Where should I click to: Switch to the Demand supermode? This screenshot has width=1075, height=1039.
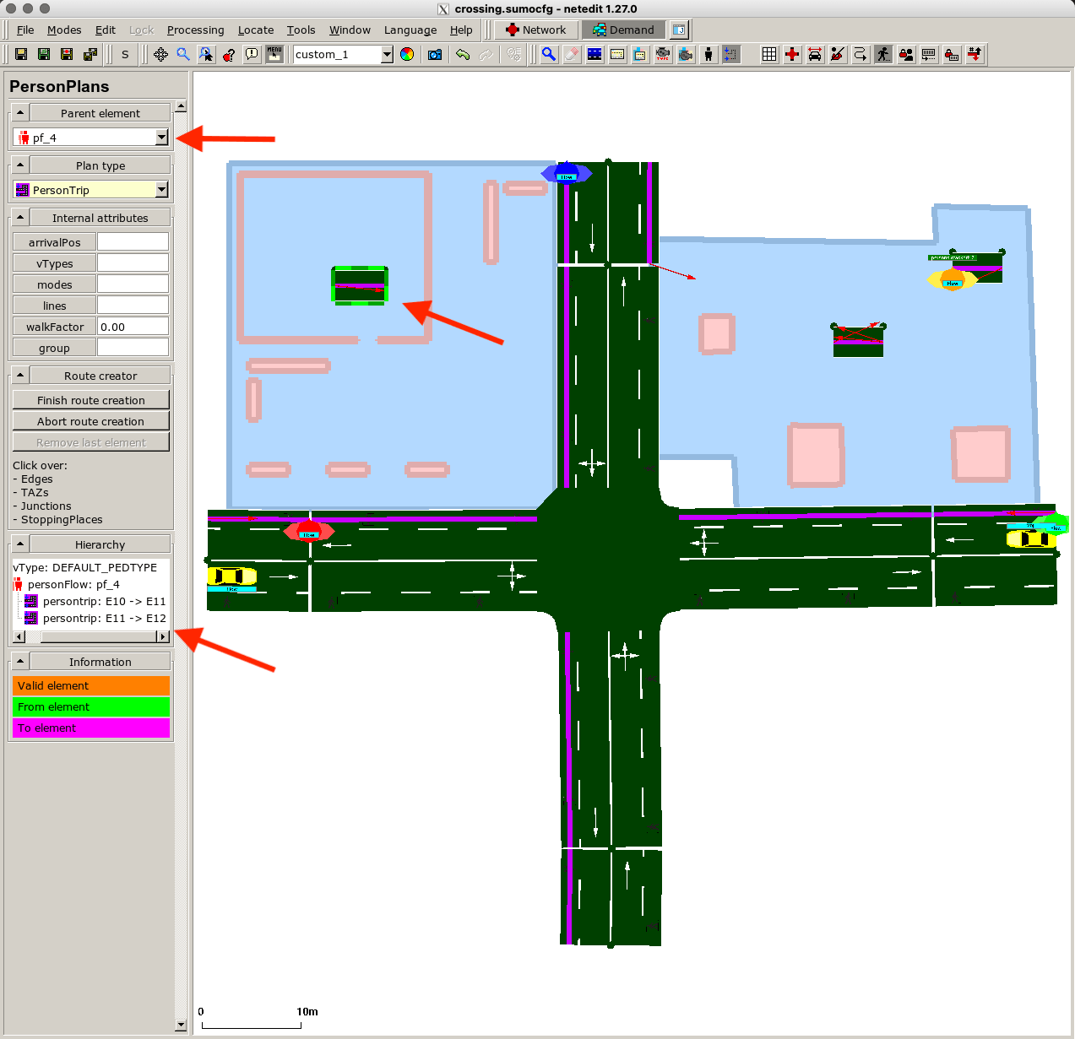point(623,30)
